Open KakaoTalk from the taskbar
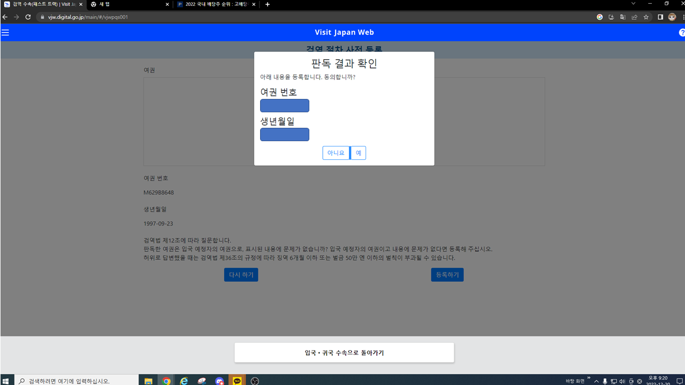The height and width of the screenshot is (385, 685). (237, 381)
